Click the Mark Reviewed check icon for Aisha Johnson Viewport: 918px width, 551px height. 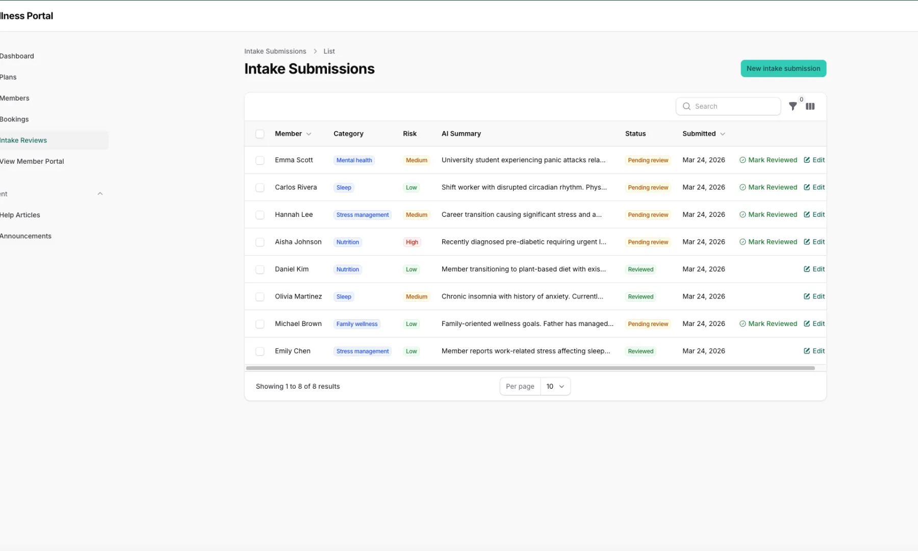743,242
